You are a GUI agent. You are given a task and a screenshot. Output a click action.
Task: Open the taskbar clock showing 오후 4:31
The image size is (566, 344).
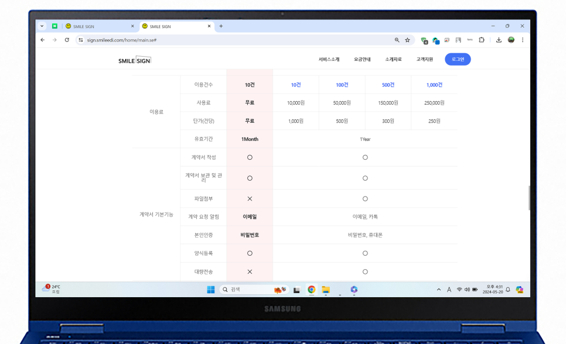[493, 290]
